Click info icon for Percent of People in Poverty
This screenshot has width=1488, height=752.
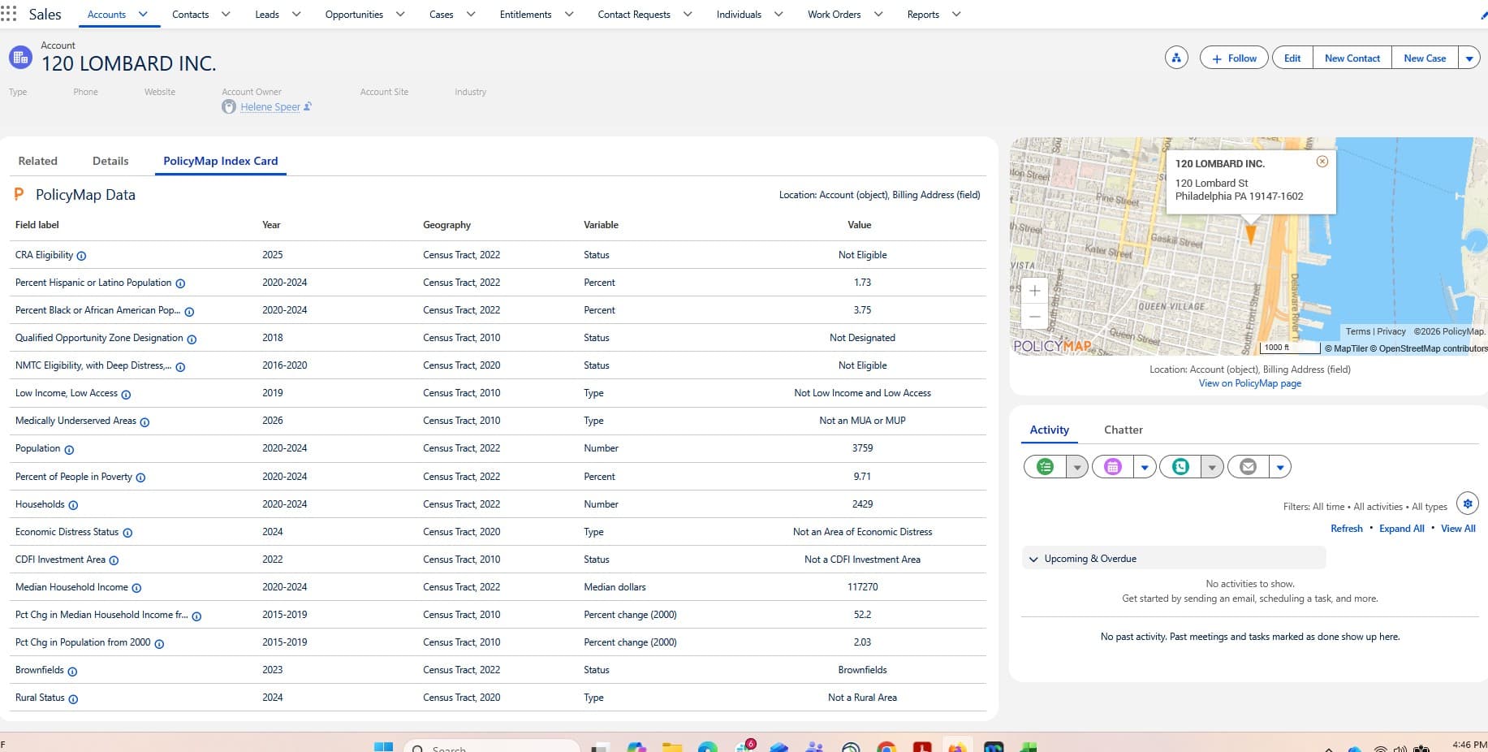140,478
